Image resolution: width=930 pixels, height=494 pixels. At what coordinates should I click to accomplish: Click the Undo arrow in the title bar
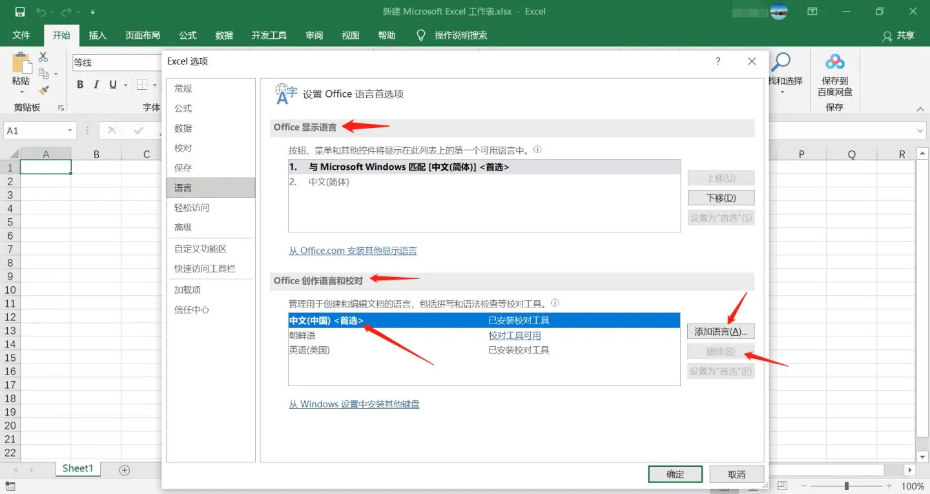click(41, 12)
